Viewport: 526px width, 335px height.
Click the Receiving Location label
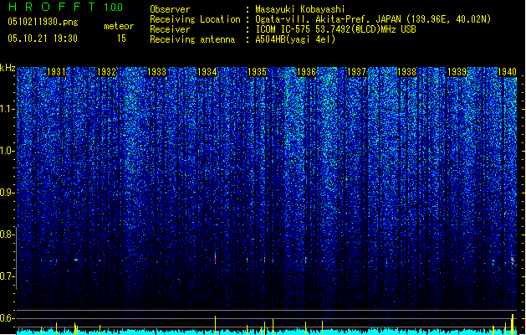(x=195, y=19)
